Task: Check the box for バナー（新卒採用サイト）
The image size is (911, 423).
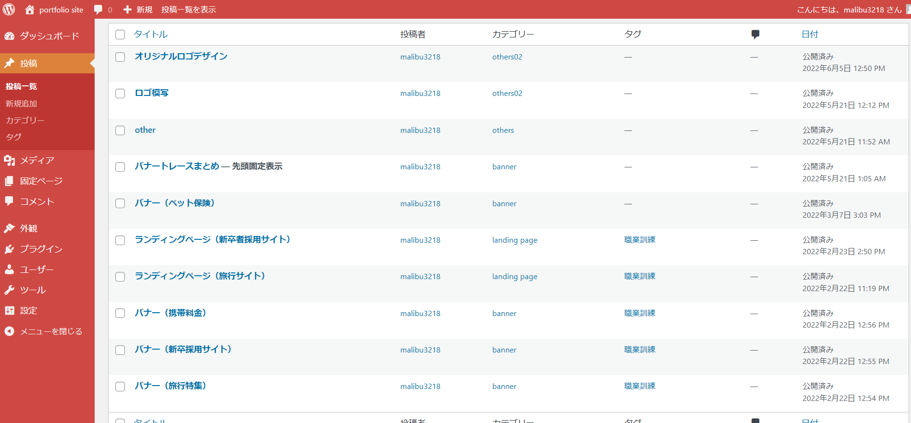Action: [120, 350]
